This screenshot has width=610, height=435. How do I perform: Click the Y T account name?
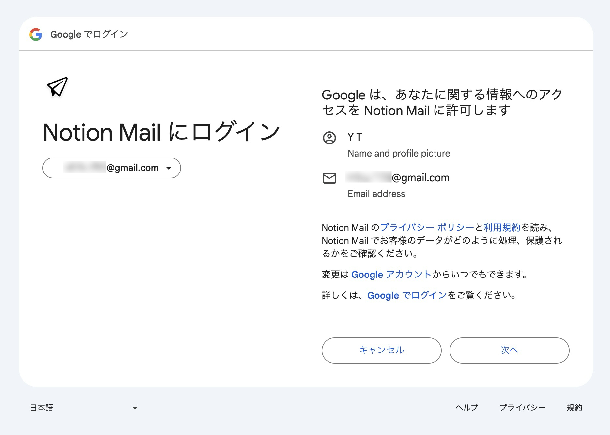tap(355, 137)
